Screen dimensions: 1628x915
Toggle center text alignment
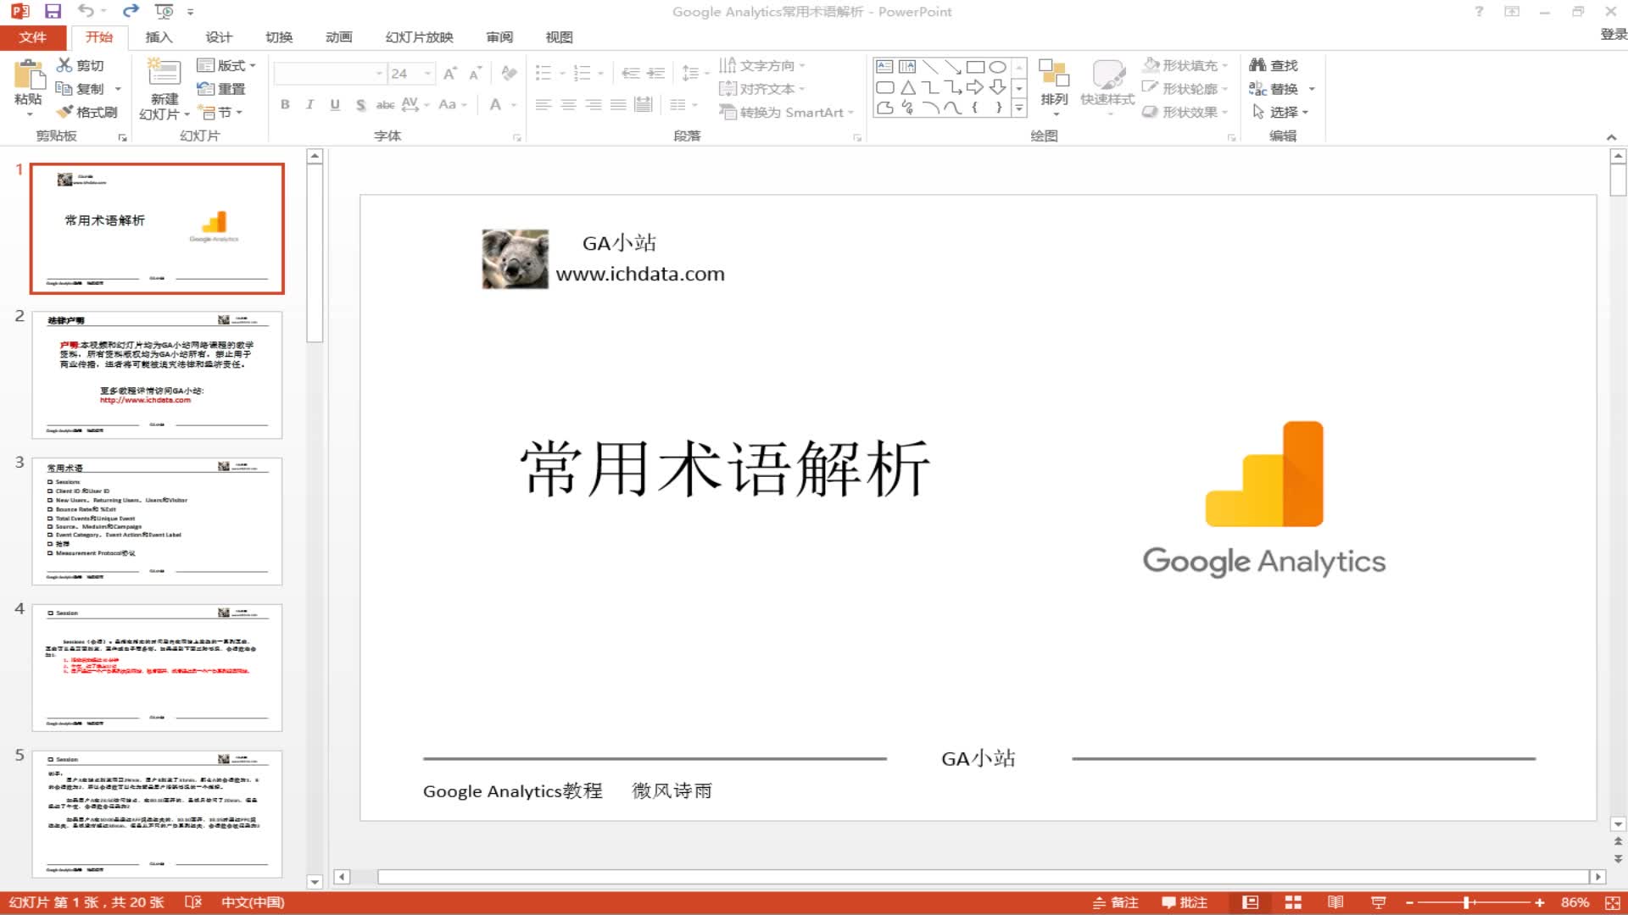coord(569,104)
